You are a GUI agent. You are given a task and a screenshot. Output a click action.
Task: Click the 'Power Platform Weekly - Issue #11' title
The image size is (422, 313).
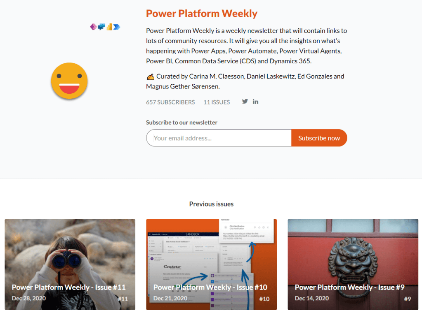point(68,287)
